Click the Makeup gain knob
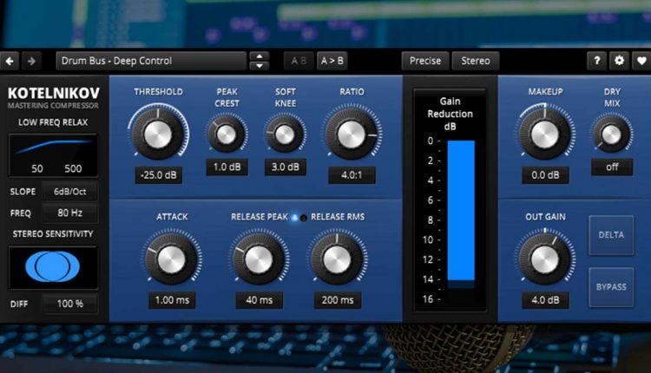 [x=545, y=134]
